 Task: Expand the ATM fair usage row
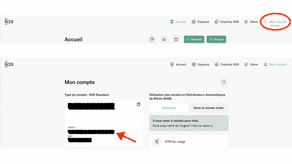pos(189,142)
